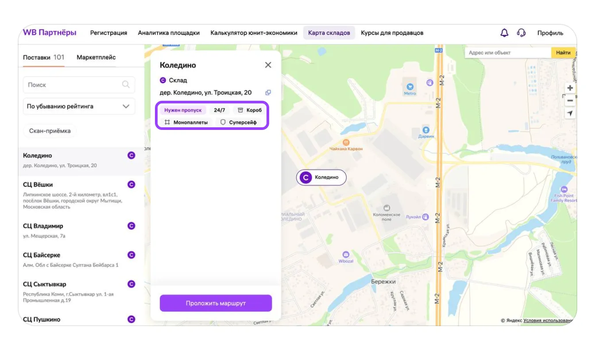
Task: Click the Адрес или объект map field
Action: tap(507, 53)
